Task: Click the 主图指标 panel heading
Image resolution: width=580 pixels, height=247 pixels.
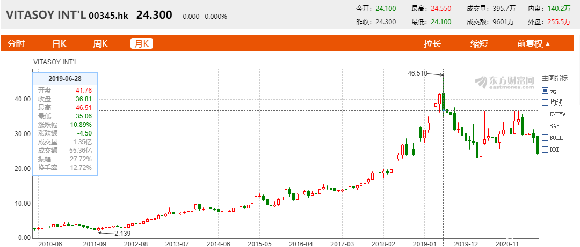Action: coord(554,78)
